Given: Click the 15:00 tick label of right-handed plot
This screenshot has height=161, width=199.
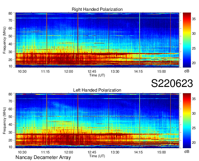Looking at the screenshot, I should click(x=162, y=71).
